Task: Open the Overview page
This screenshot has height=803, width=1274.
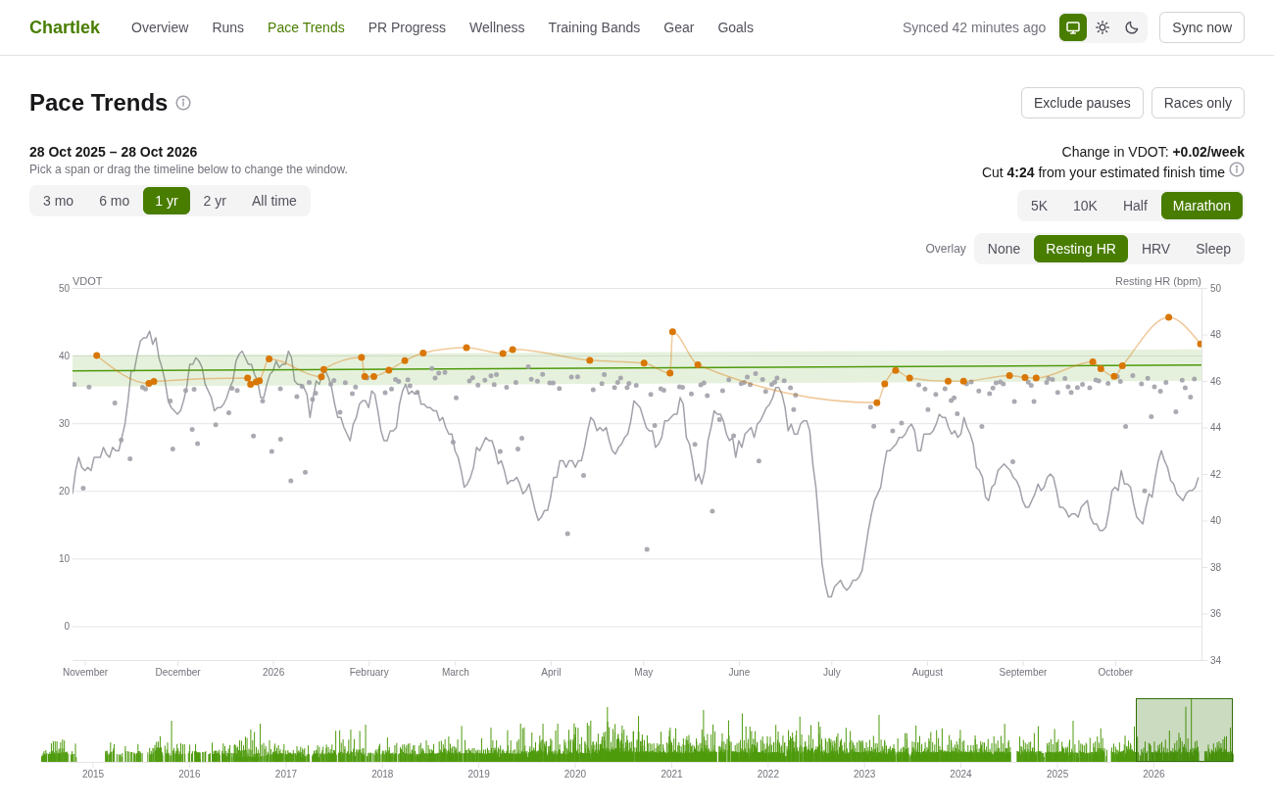Action: point(160,27)
